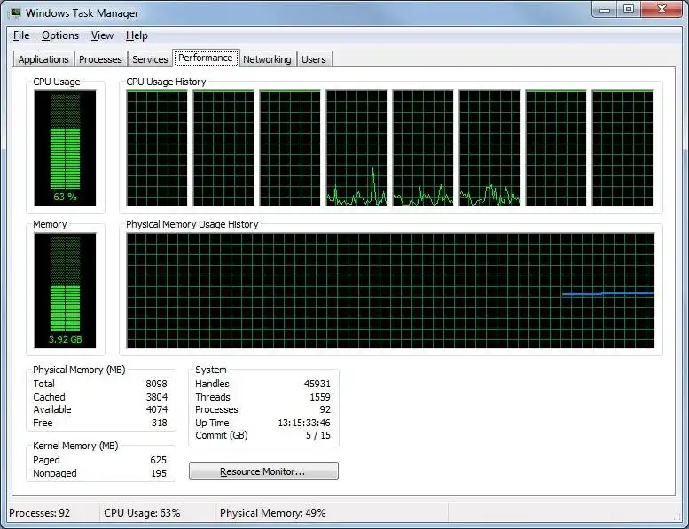Viewport: 689px width, 529px height.
Task: Click the fourth CPU history graph with tall spike
Action: [x=356, y=148]
